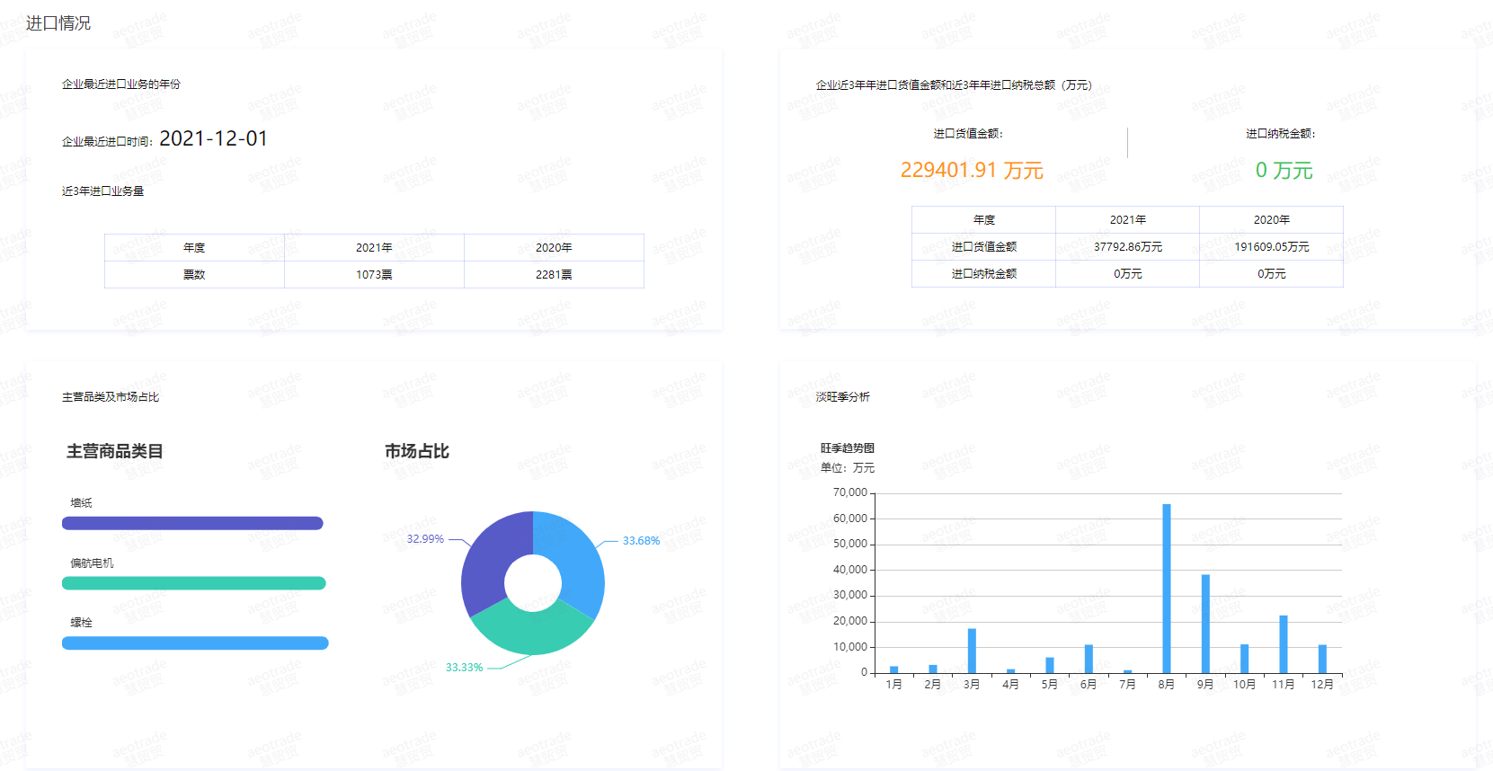Click the 5月 bar in the trend chart
This screenshot has height=771, width=1493.
pos(1050,665)
